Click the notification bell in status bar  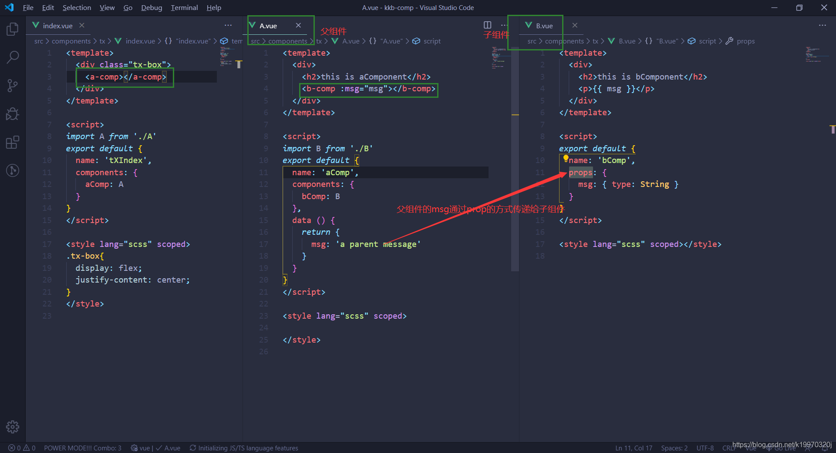tap(825, 448)
